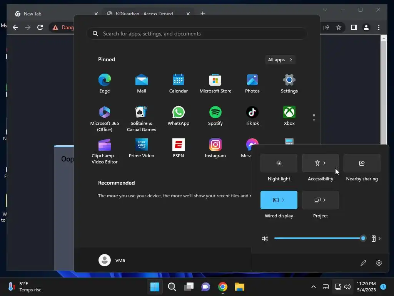The width and height of the screenshot is (394, 296).
Task: Launch the Calendar app
Action: tap(179, 84)
